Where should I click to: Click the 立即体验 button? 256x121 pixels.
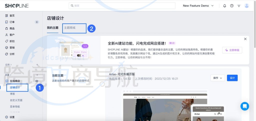pyautogui.click(x=232, y=50)
